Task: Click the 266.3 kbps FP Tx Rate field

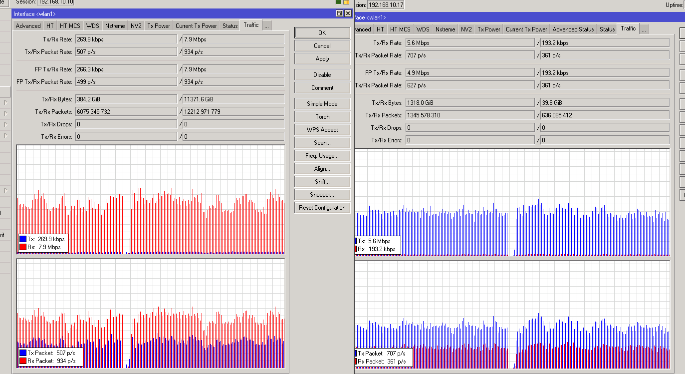Action: 126,69
